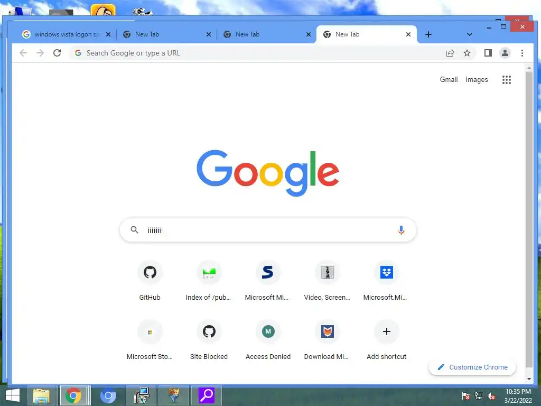Bookmark this tab with the star icon
Viewport: 541px width, 406px height.
(467, 53)
